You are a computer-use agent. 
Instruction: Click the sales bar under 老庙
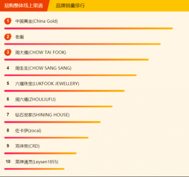(82, 44)
